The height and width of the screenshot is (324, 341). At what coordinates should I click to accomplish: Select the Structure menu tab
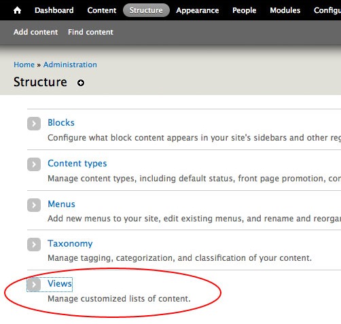pos(146,10)
